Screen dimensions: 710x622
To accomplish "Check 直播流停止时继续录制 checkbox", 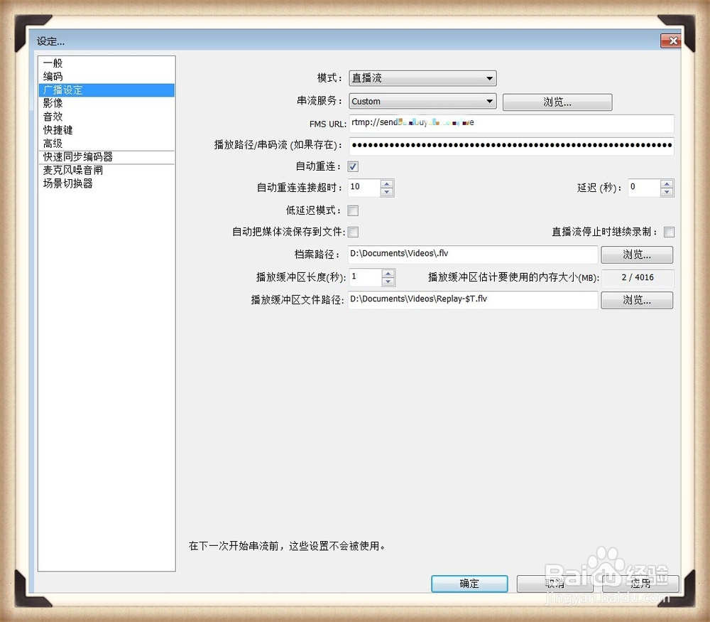I will 670,232.
